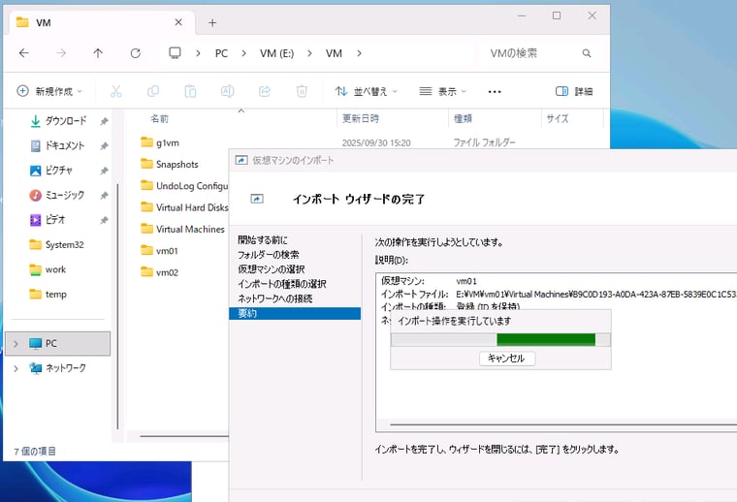Open the 詳細 details pane
Image resolution: width=737 pixels, height=502 pixels.
tap(574, 91)
